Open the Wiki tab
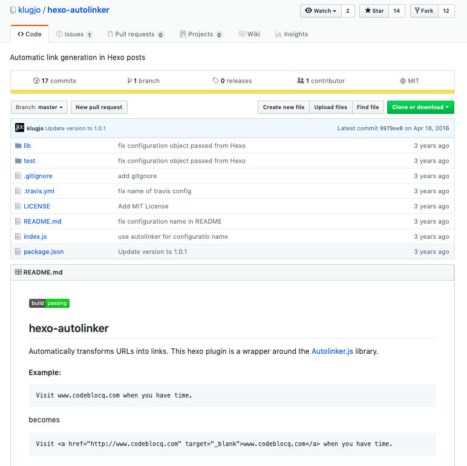Screen dimensions: 467x466 click(x=250, y=34)
